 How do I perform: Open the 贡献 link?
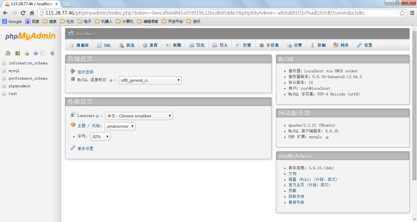point(292,191)
